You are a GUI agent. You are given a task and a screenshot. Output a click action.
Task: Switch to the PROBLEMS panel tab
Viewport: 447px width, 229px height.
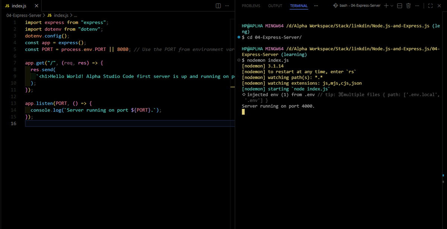(250, 6)
